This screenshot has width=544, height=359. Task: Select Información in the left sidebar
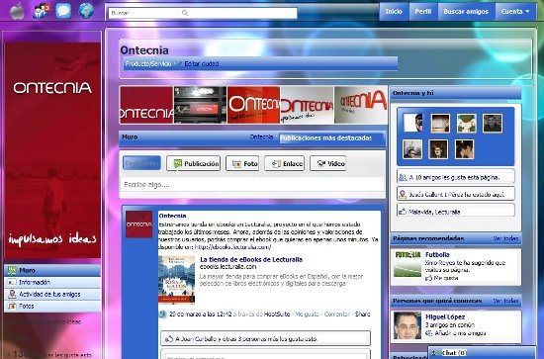[x=52, y=282]
